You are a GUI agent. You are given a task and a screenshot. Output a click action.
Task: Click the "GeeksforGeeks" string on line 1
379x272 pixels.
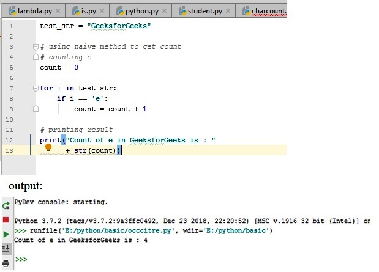(x=119, y=26)
